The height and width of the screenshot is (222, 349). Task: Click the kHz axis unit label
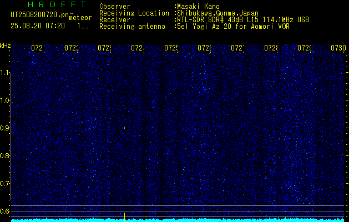coord(5,46)
